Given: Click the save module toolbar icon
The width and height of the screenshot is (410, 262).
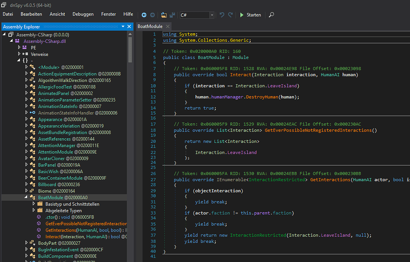Looking at the screenshot, I should coord(173,14).
